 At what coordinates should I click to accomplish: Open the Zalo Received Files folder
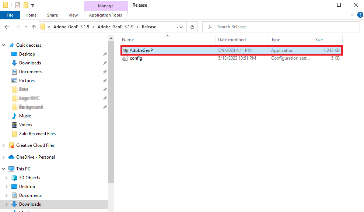[37, 133]
